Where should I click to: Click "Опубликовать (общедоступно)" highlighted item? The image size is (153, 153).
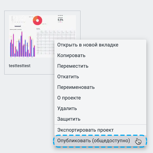pyautogui.click(x=100, y=141)
